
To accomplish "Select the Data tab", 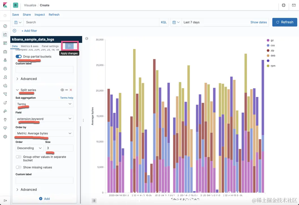I will (x=15, y=46).
